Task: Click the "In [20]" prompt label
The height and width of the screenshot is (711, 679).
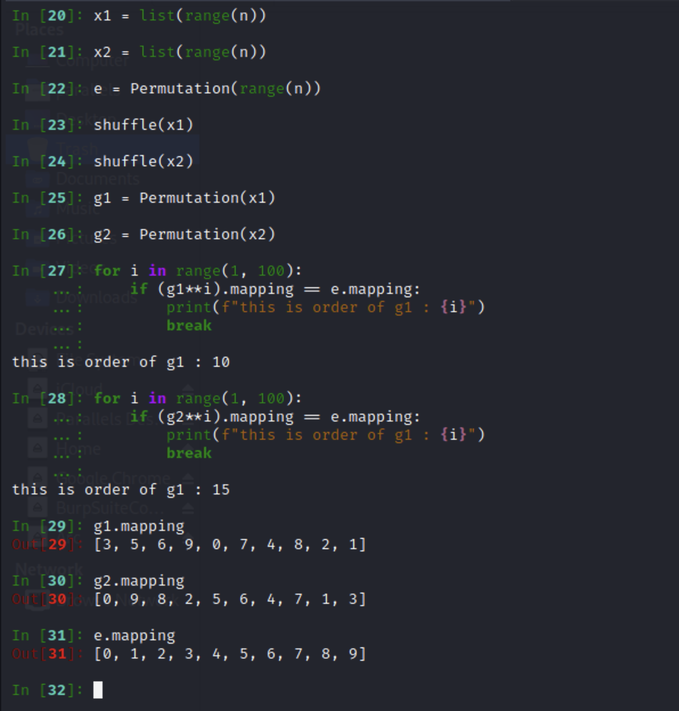Action: (48, 15)
